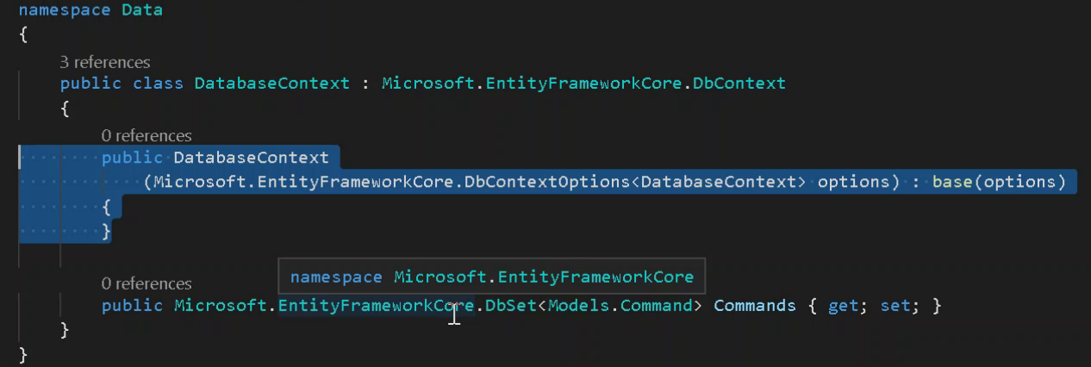Click the DatabaseContext constructor name
The image size is (1091, 367).
tap(251, 158)
